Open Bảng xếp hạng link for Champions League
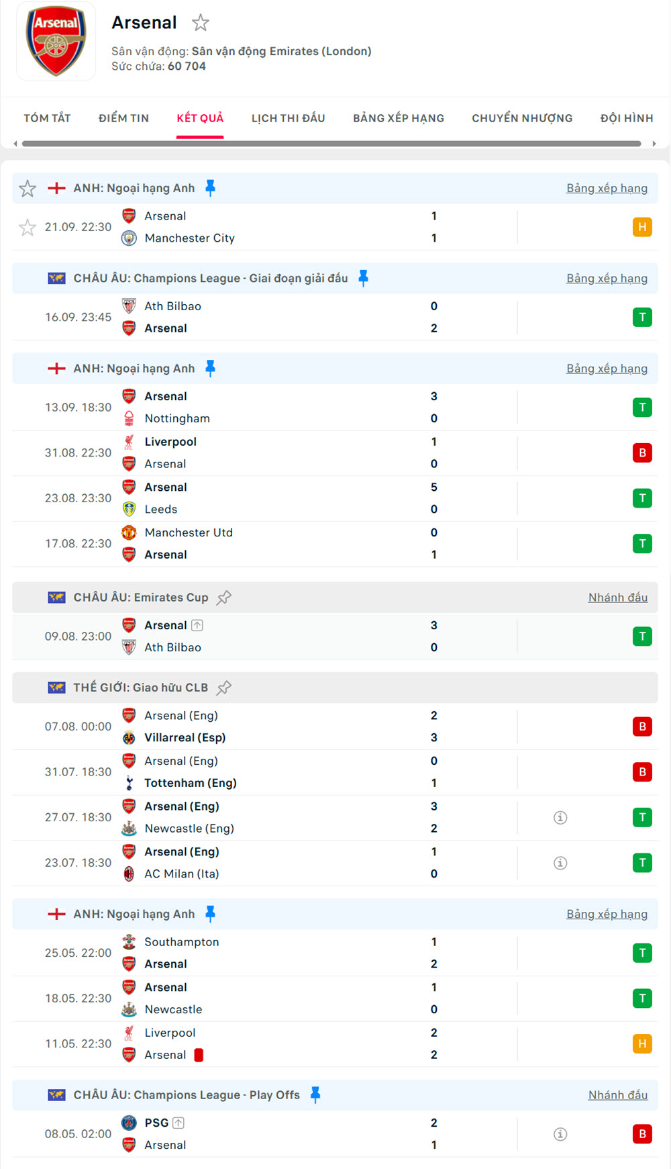 (607, 279)
